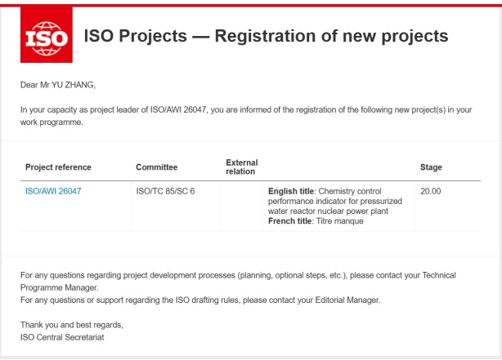Select the stage value 20.00

[430, 191]
